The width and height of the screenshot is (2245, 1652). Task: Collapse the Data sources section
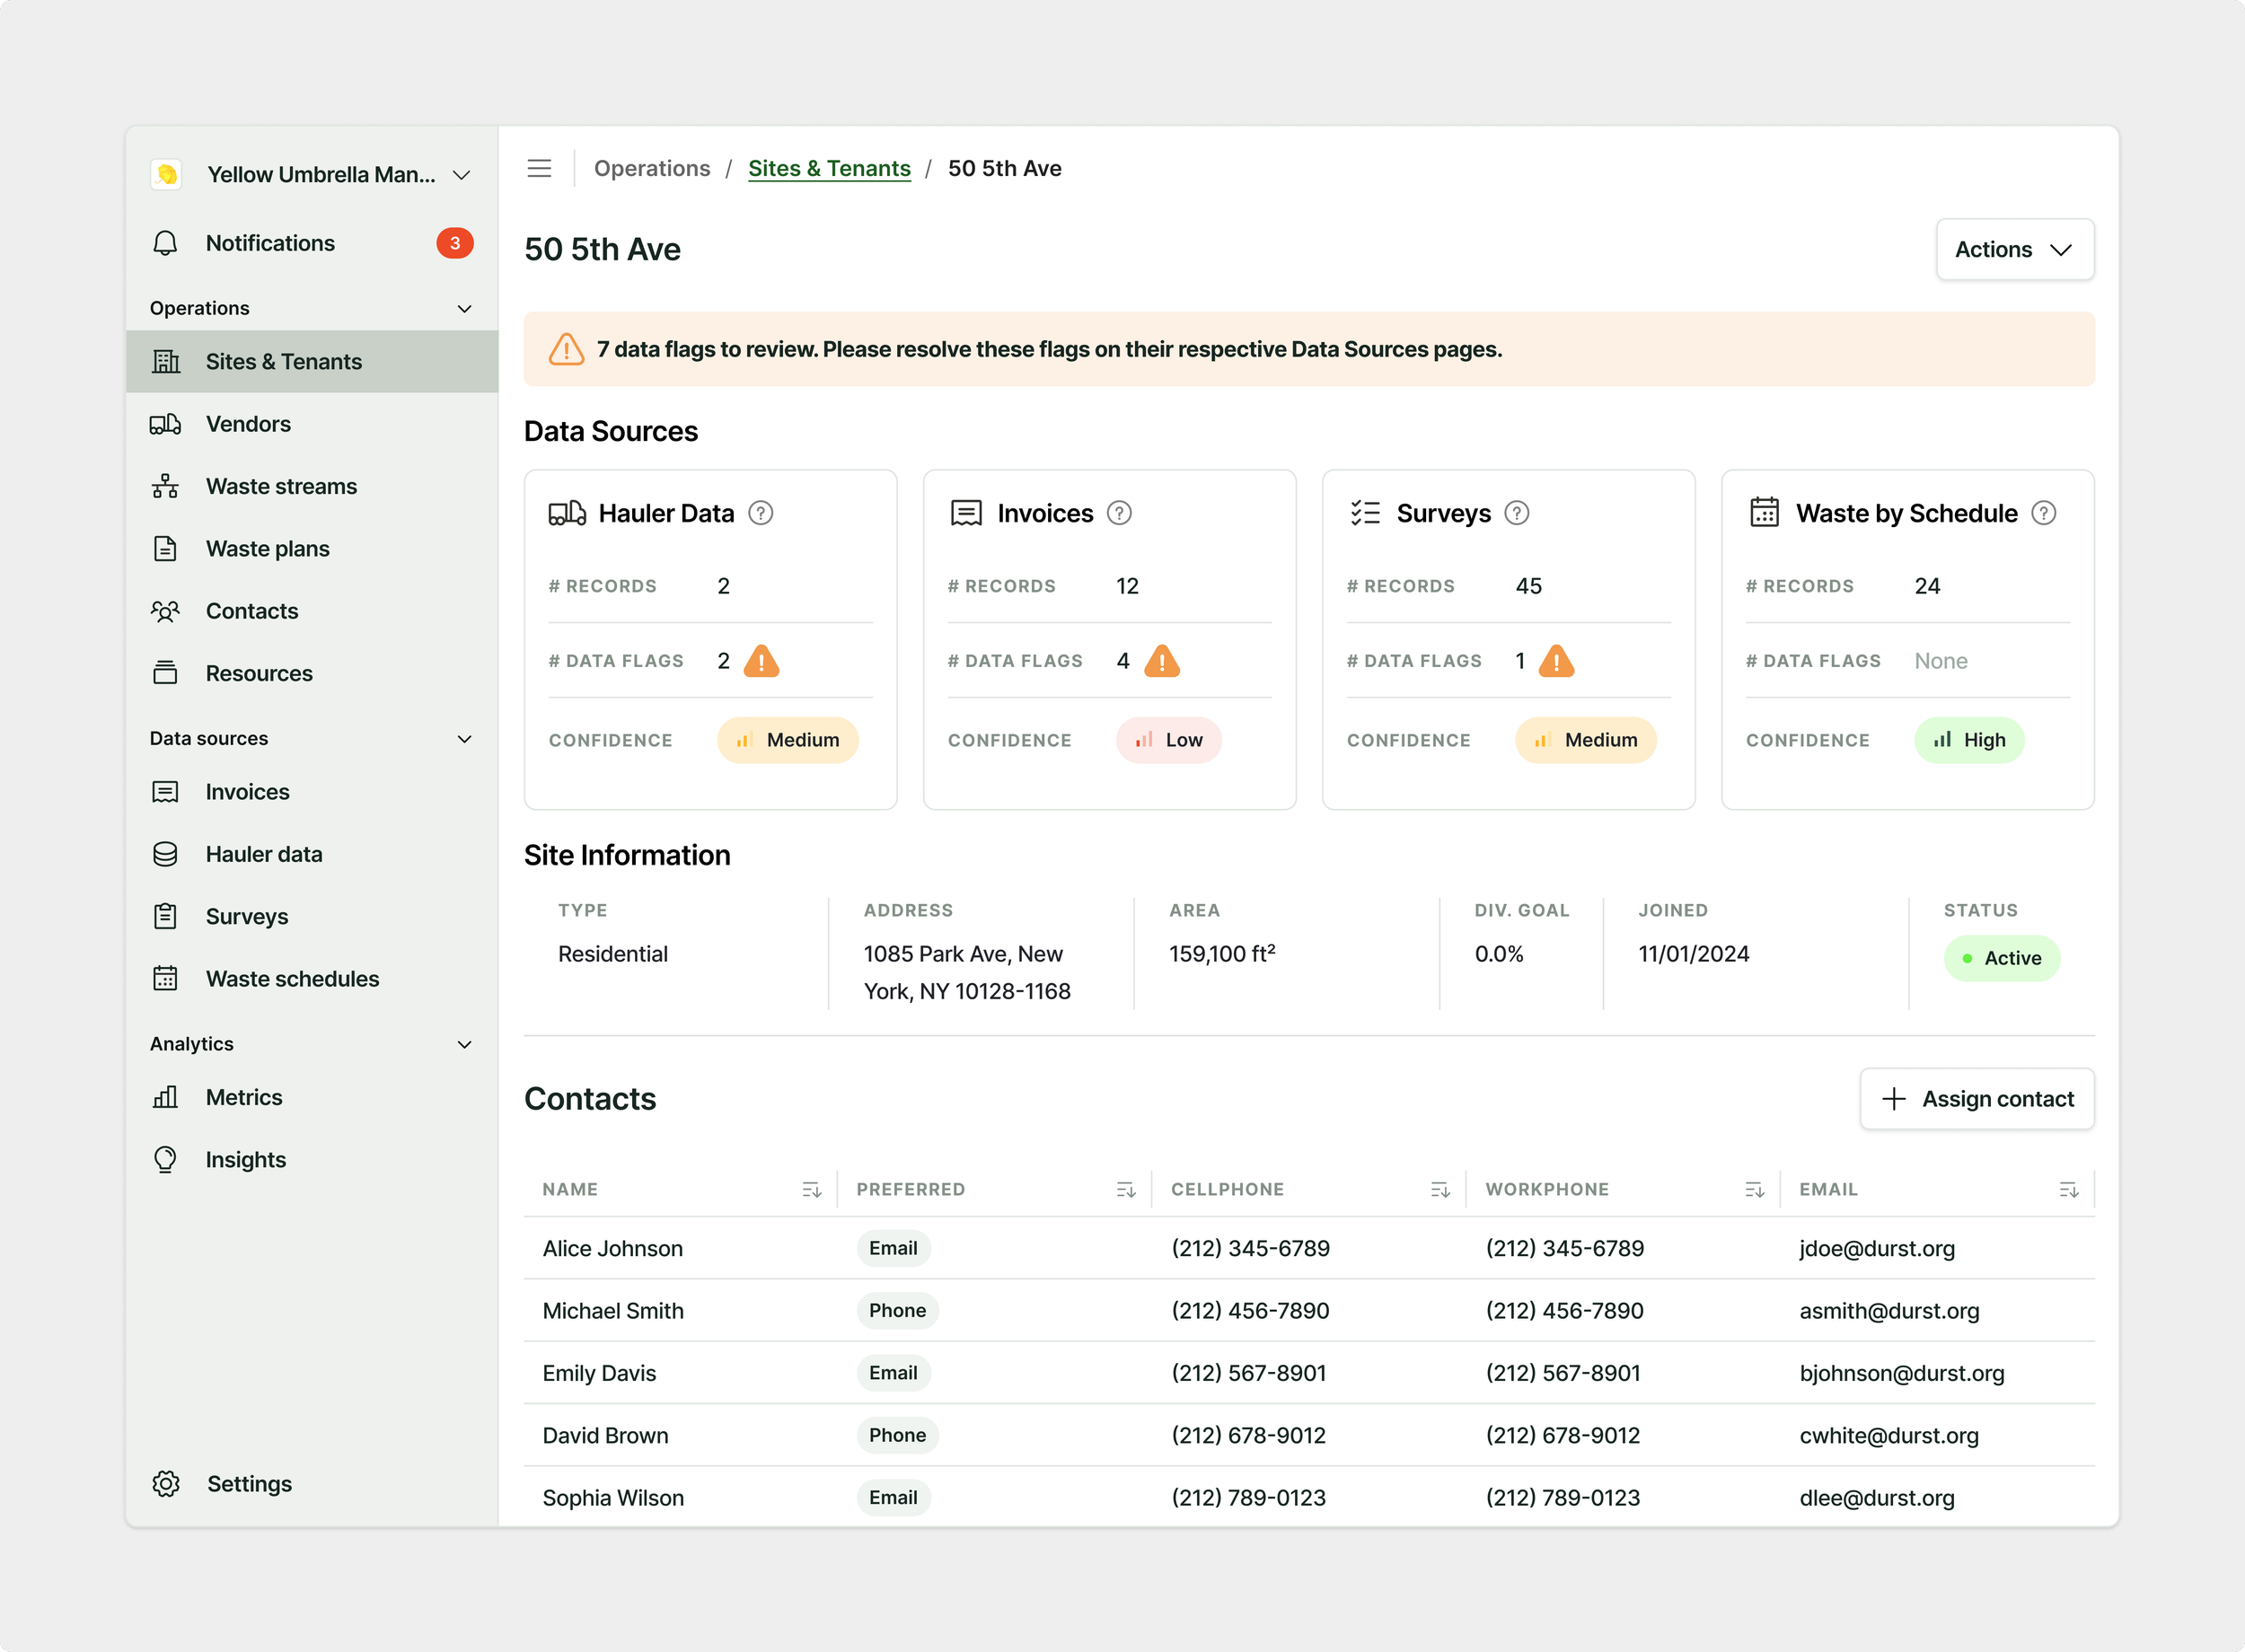464,739
